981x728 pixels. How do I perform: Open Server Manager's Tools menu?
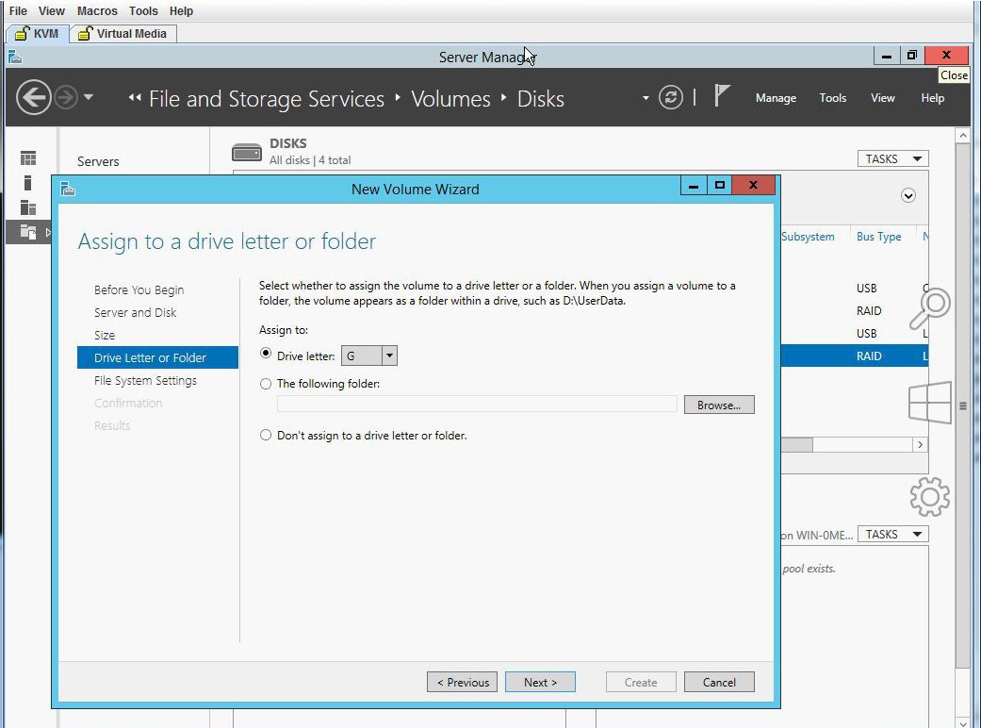[x=833, y=98]
